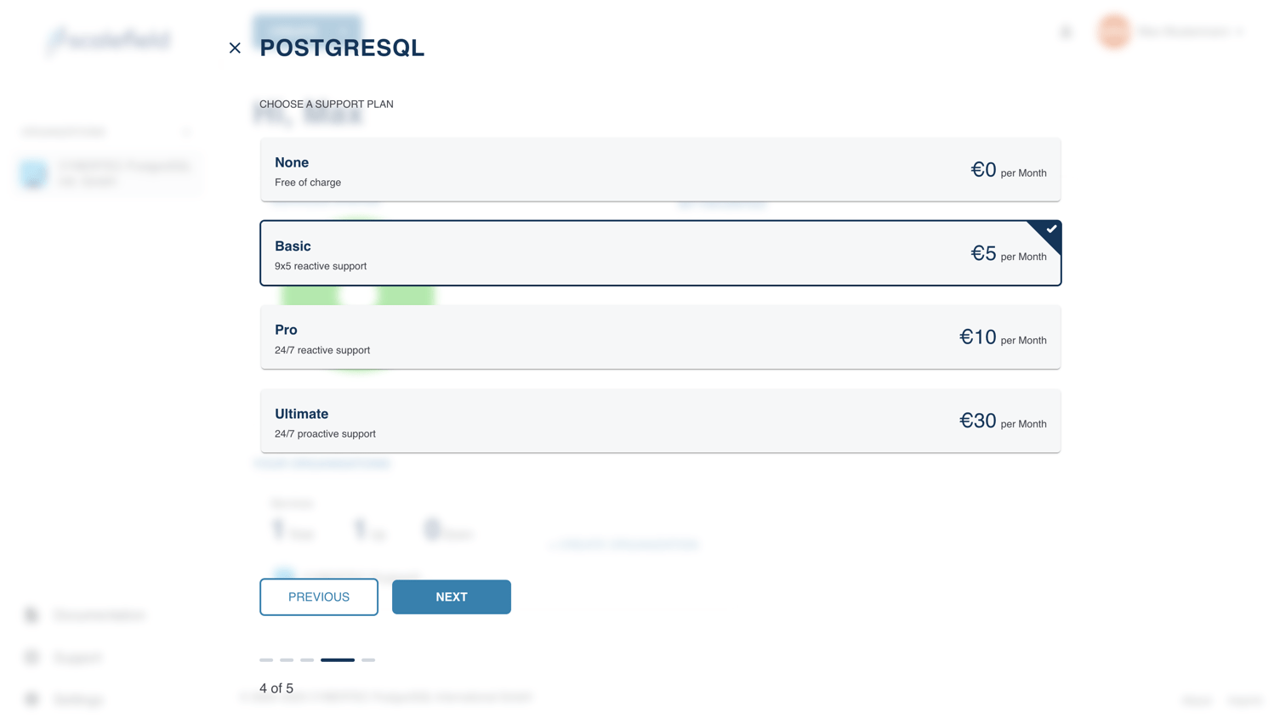Close the PostgreSQL setup wizard
This screenshot has height=724, width=1280.
point(235,48)
